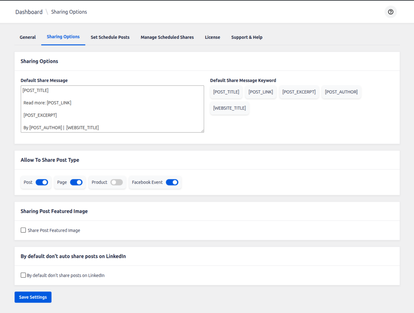The width and height of the screenshot is (414, 313).
Task: Open the General tab
Action: point(27,37)
